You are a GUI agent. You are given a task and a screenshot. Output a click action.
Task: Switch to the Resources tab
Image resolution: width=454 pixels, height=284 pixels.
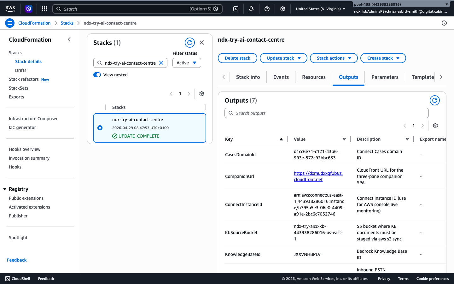click(x=314, y=77)
